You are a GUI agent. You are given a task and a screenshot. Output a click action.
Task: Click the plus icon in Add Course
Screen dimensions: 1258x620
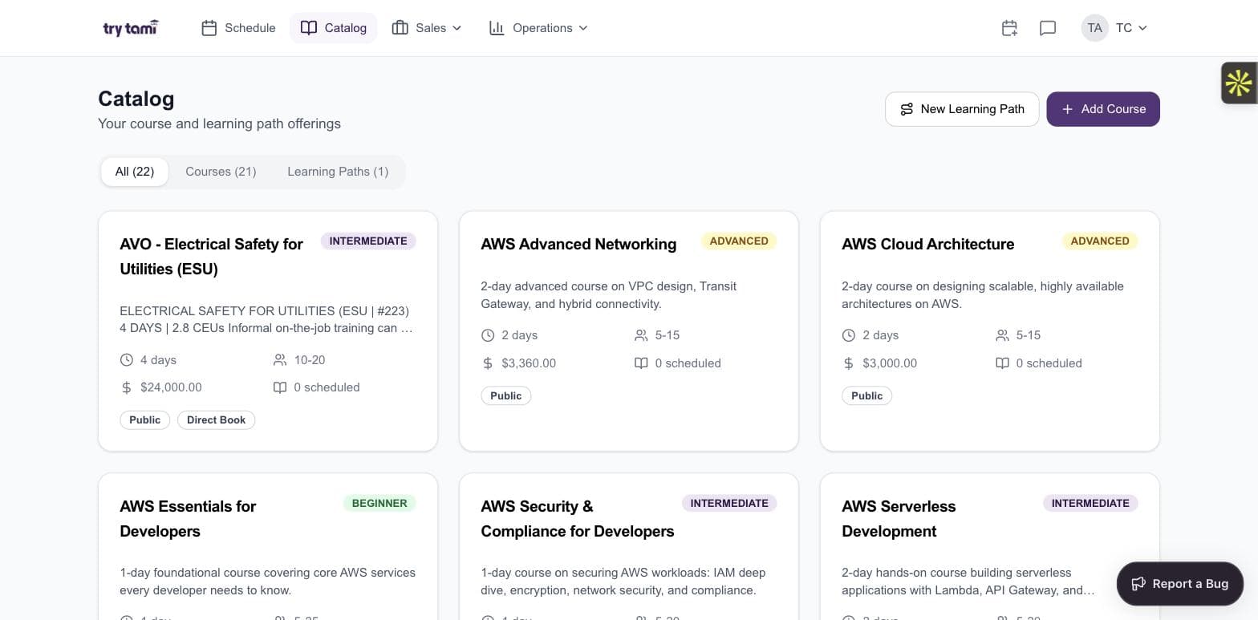(x=1067, y=109)
